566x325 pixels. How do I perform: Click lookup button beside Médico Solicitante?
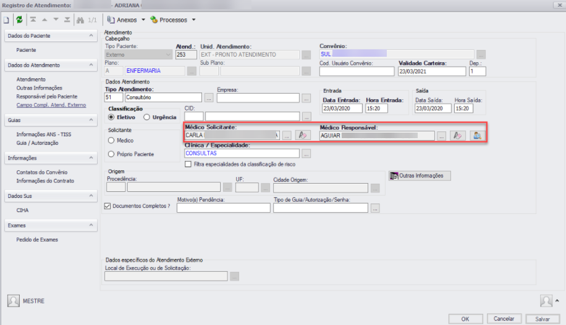[287, 136]
